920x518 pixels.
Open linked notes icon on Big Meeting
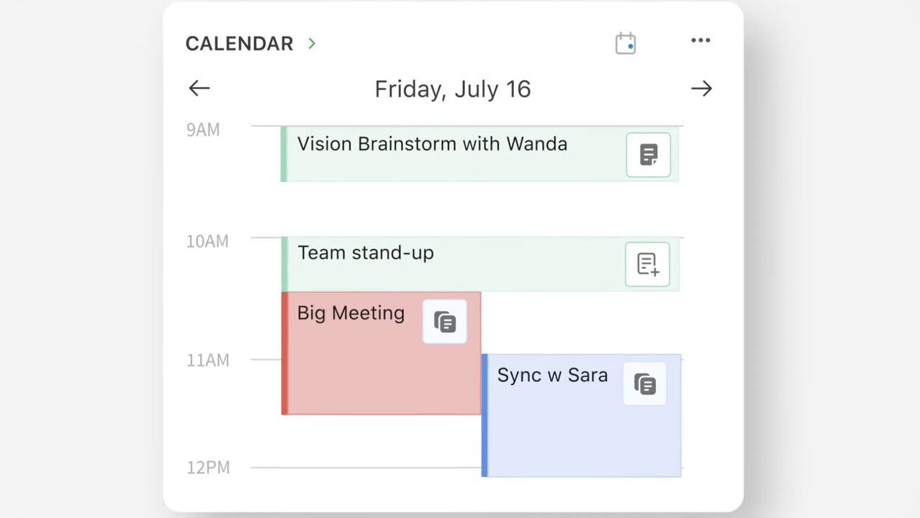click(x=445, y=322)
